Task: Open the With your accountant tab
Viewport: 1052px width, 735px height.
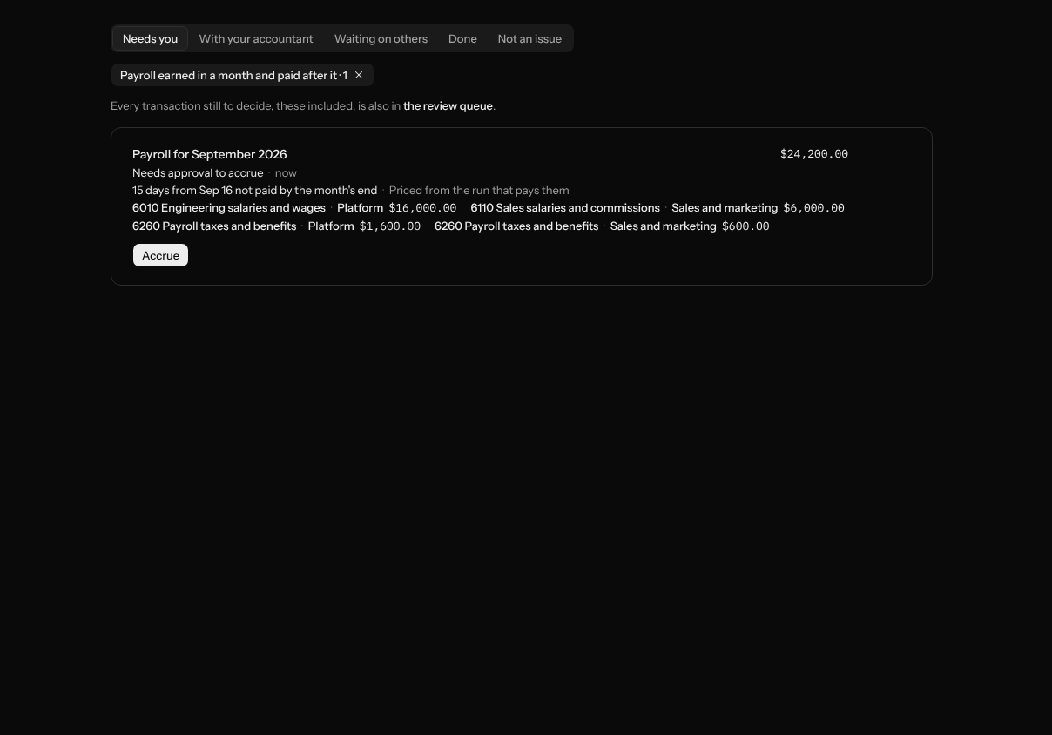Action: (x=256, y=38)
